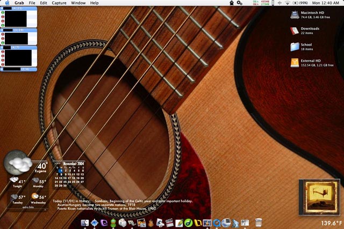Click the webcam icon in menu bar

coord(232,3)
